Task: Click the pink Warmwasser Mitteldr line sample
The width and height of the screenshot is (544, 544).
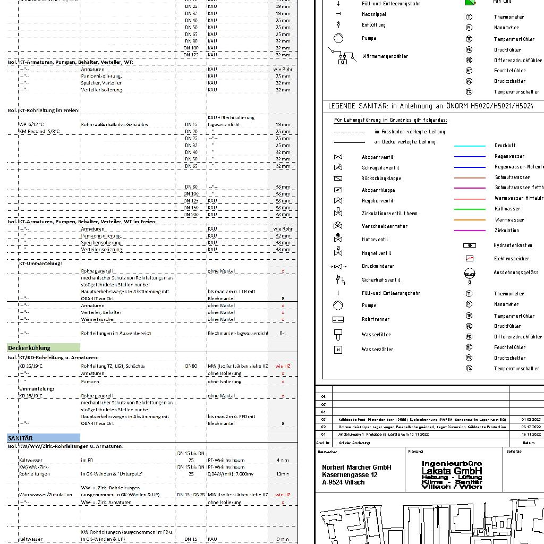Action: coord(470,199)
